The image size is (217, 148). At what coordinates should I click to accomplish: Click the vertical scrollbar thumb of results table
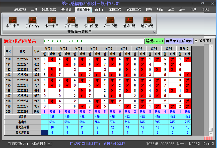click(x=211, y=130)
